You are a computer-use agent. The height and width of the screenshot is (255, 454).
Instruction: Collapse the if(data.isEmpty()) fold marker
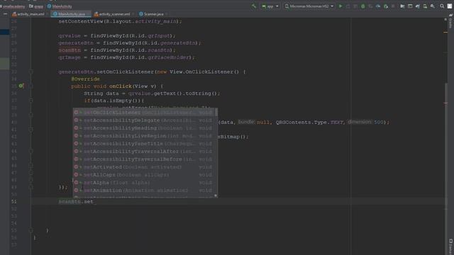[31, 101]
